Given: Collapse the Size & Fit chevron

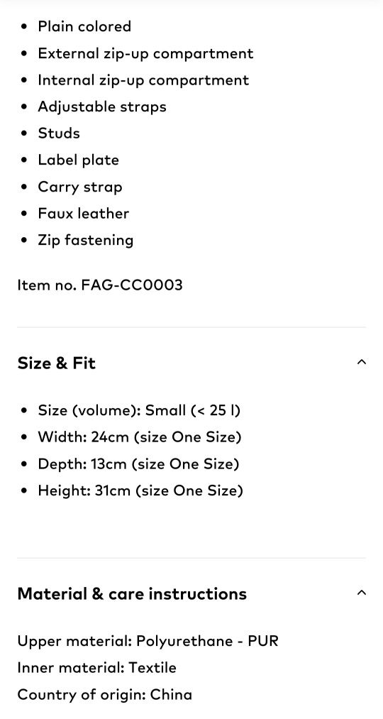Looking at the screenshot, I should point(361,362).
